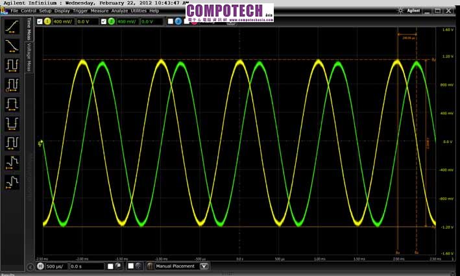
Task: Click the sixth measurement icon in the sidebar
Action: [x=12, y=123]
